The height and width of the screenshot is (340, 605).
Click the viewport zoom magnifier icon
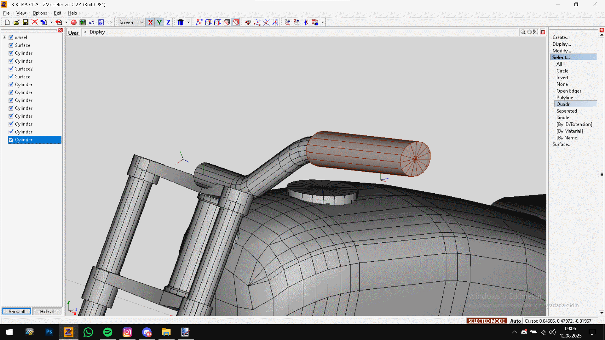[x=523, y=32]
